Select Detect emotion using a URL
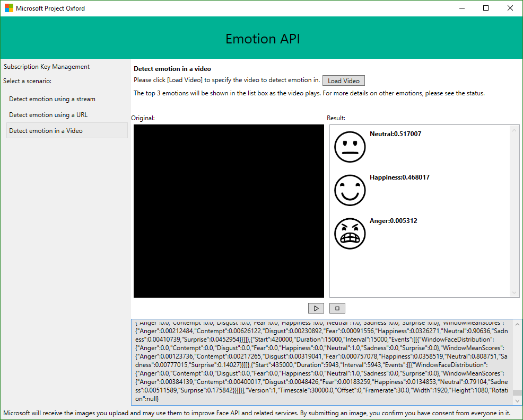 pos(67,115)
